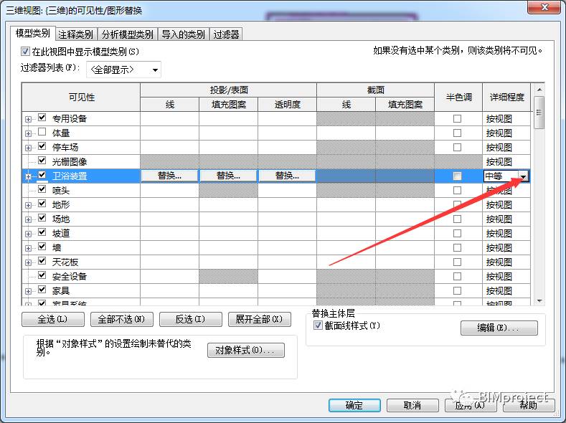Select the 导入的类别 tab
566x423 pixels.
tap(183, 34)
